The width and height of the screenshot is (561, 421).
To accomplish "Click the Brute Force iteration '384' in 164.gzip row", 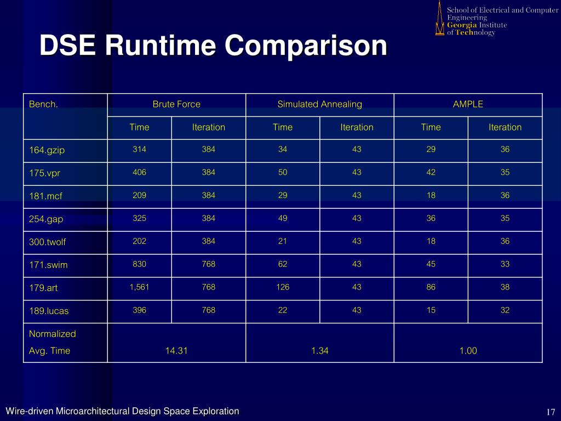I will (209, 149).
